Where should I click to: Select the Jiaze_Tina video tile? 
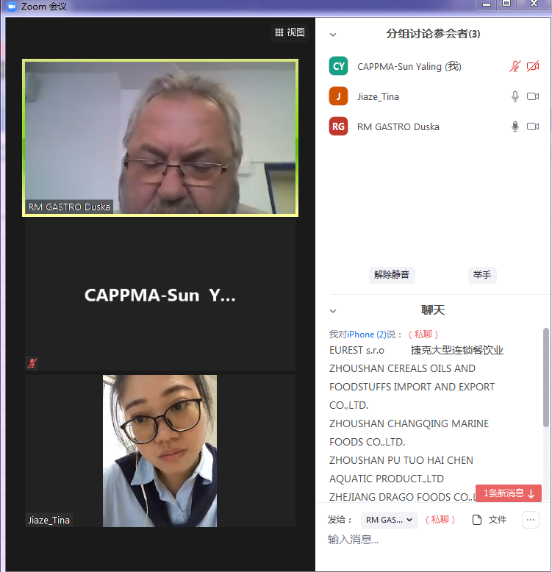pyautogui.click(x=160, y=451)
